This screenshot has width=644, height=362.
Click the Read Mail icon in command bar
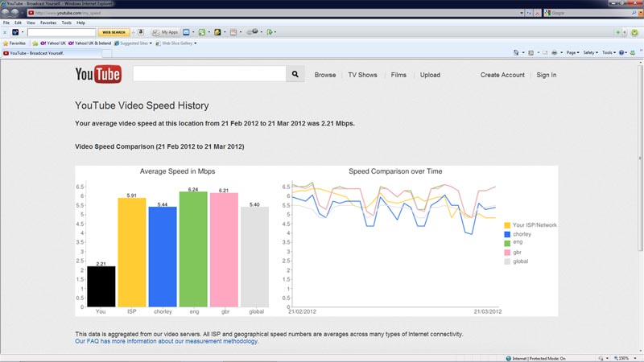545,52
